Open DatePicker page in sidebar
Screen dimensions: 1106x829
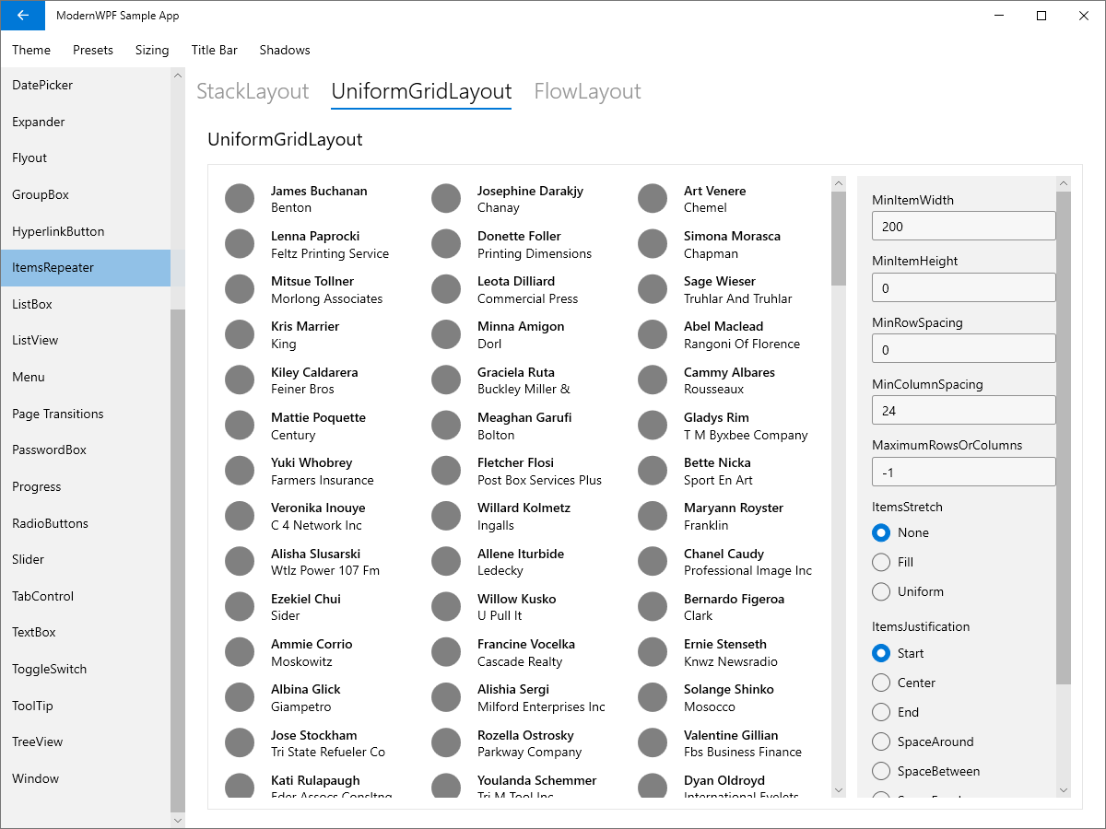[85, 85]
